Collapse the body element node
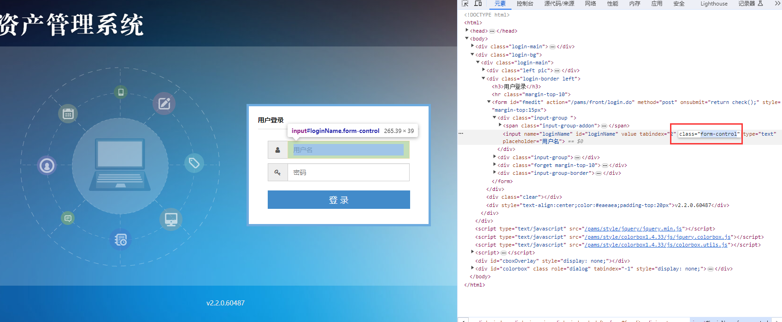This screenshot has height=322, width=782. tap(467, 38)
